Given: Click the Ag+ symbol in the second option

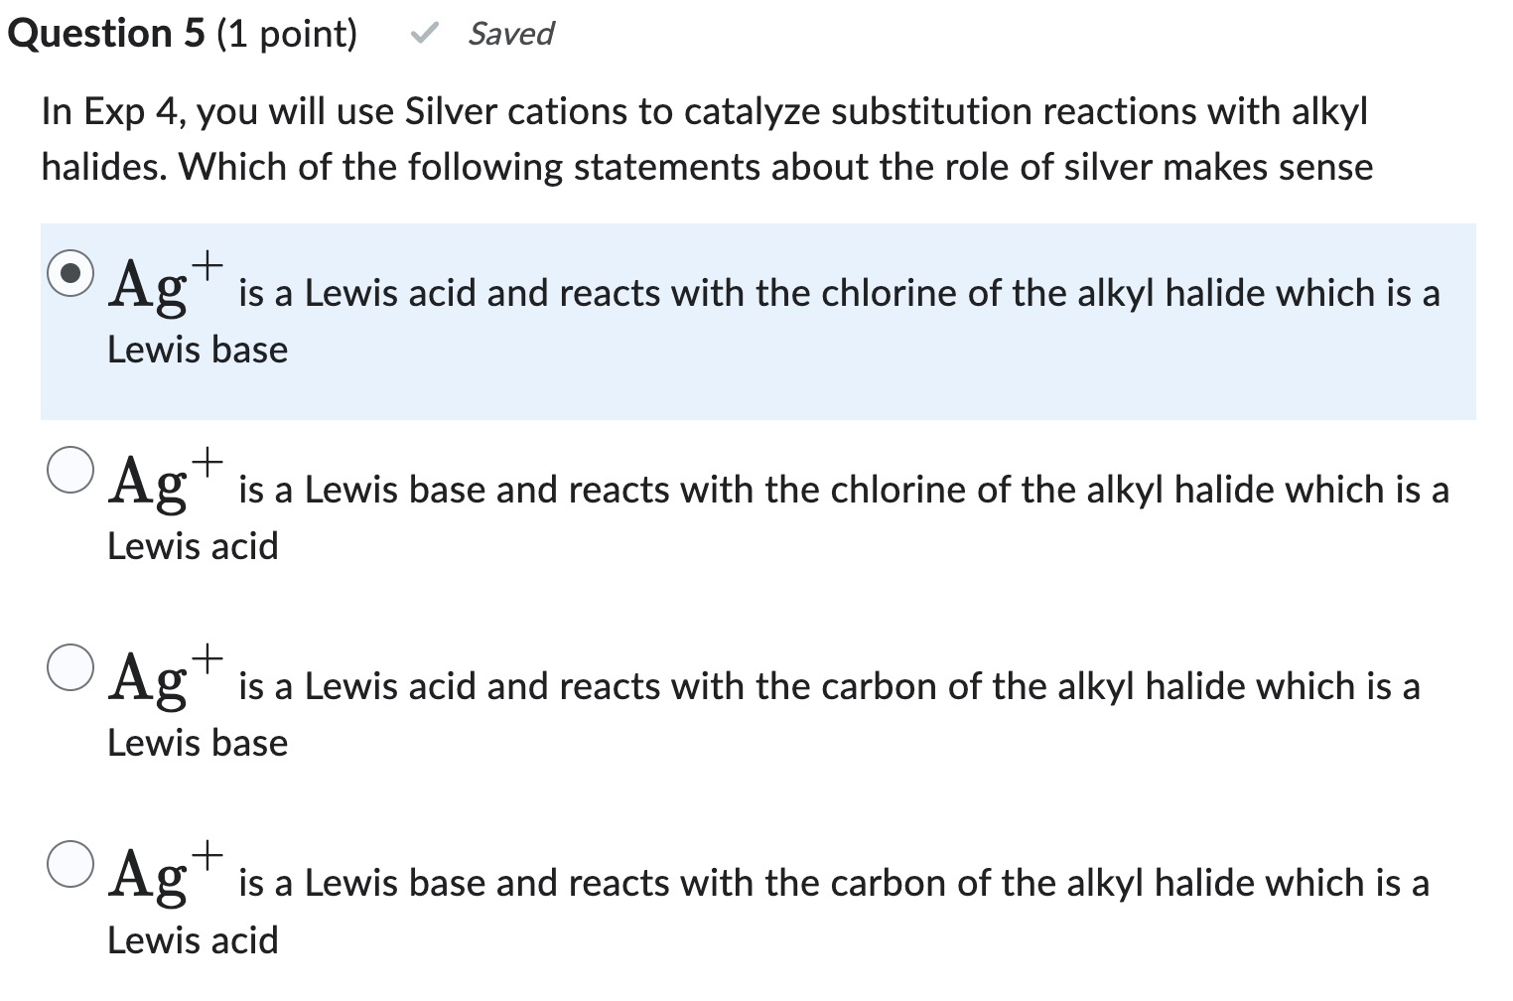Looking at the screenshot, I should coord(159,485).
